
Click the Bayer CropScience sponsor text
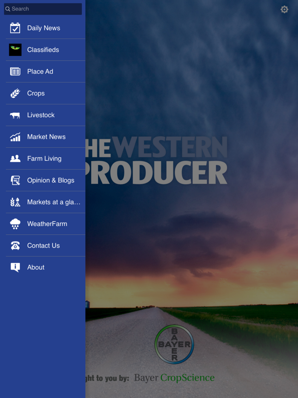pyautogui.click(x=174, y=378)
